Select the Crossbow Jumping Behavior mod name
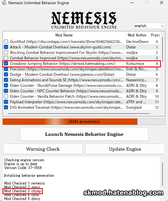168x201 pixels. tap(63, 64)
